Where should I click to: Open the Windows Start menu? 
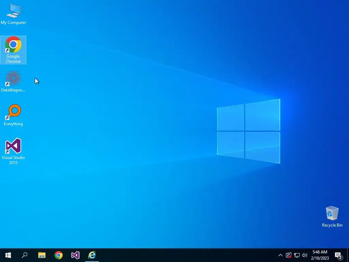point(8,255)
